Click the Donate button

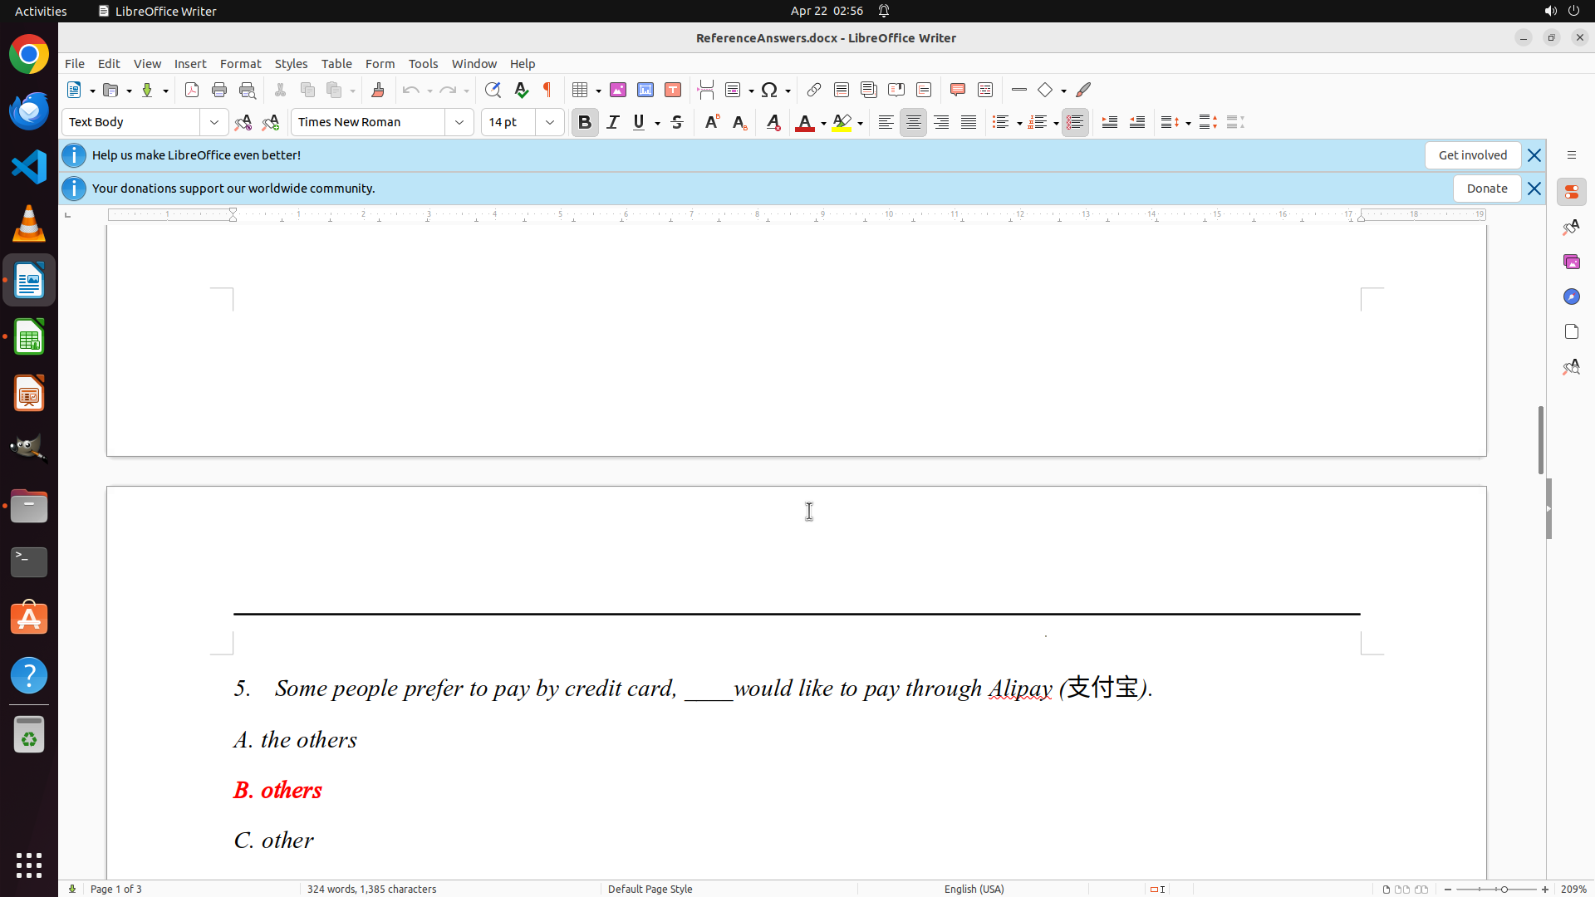point(1486,189)
